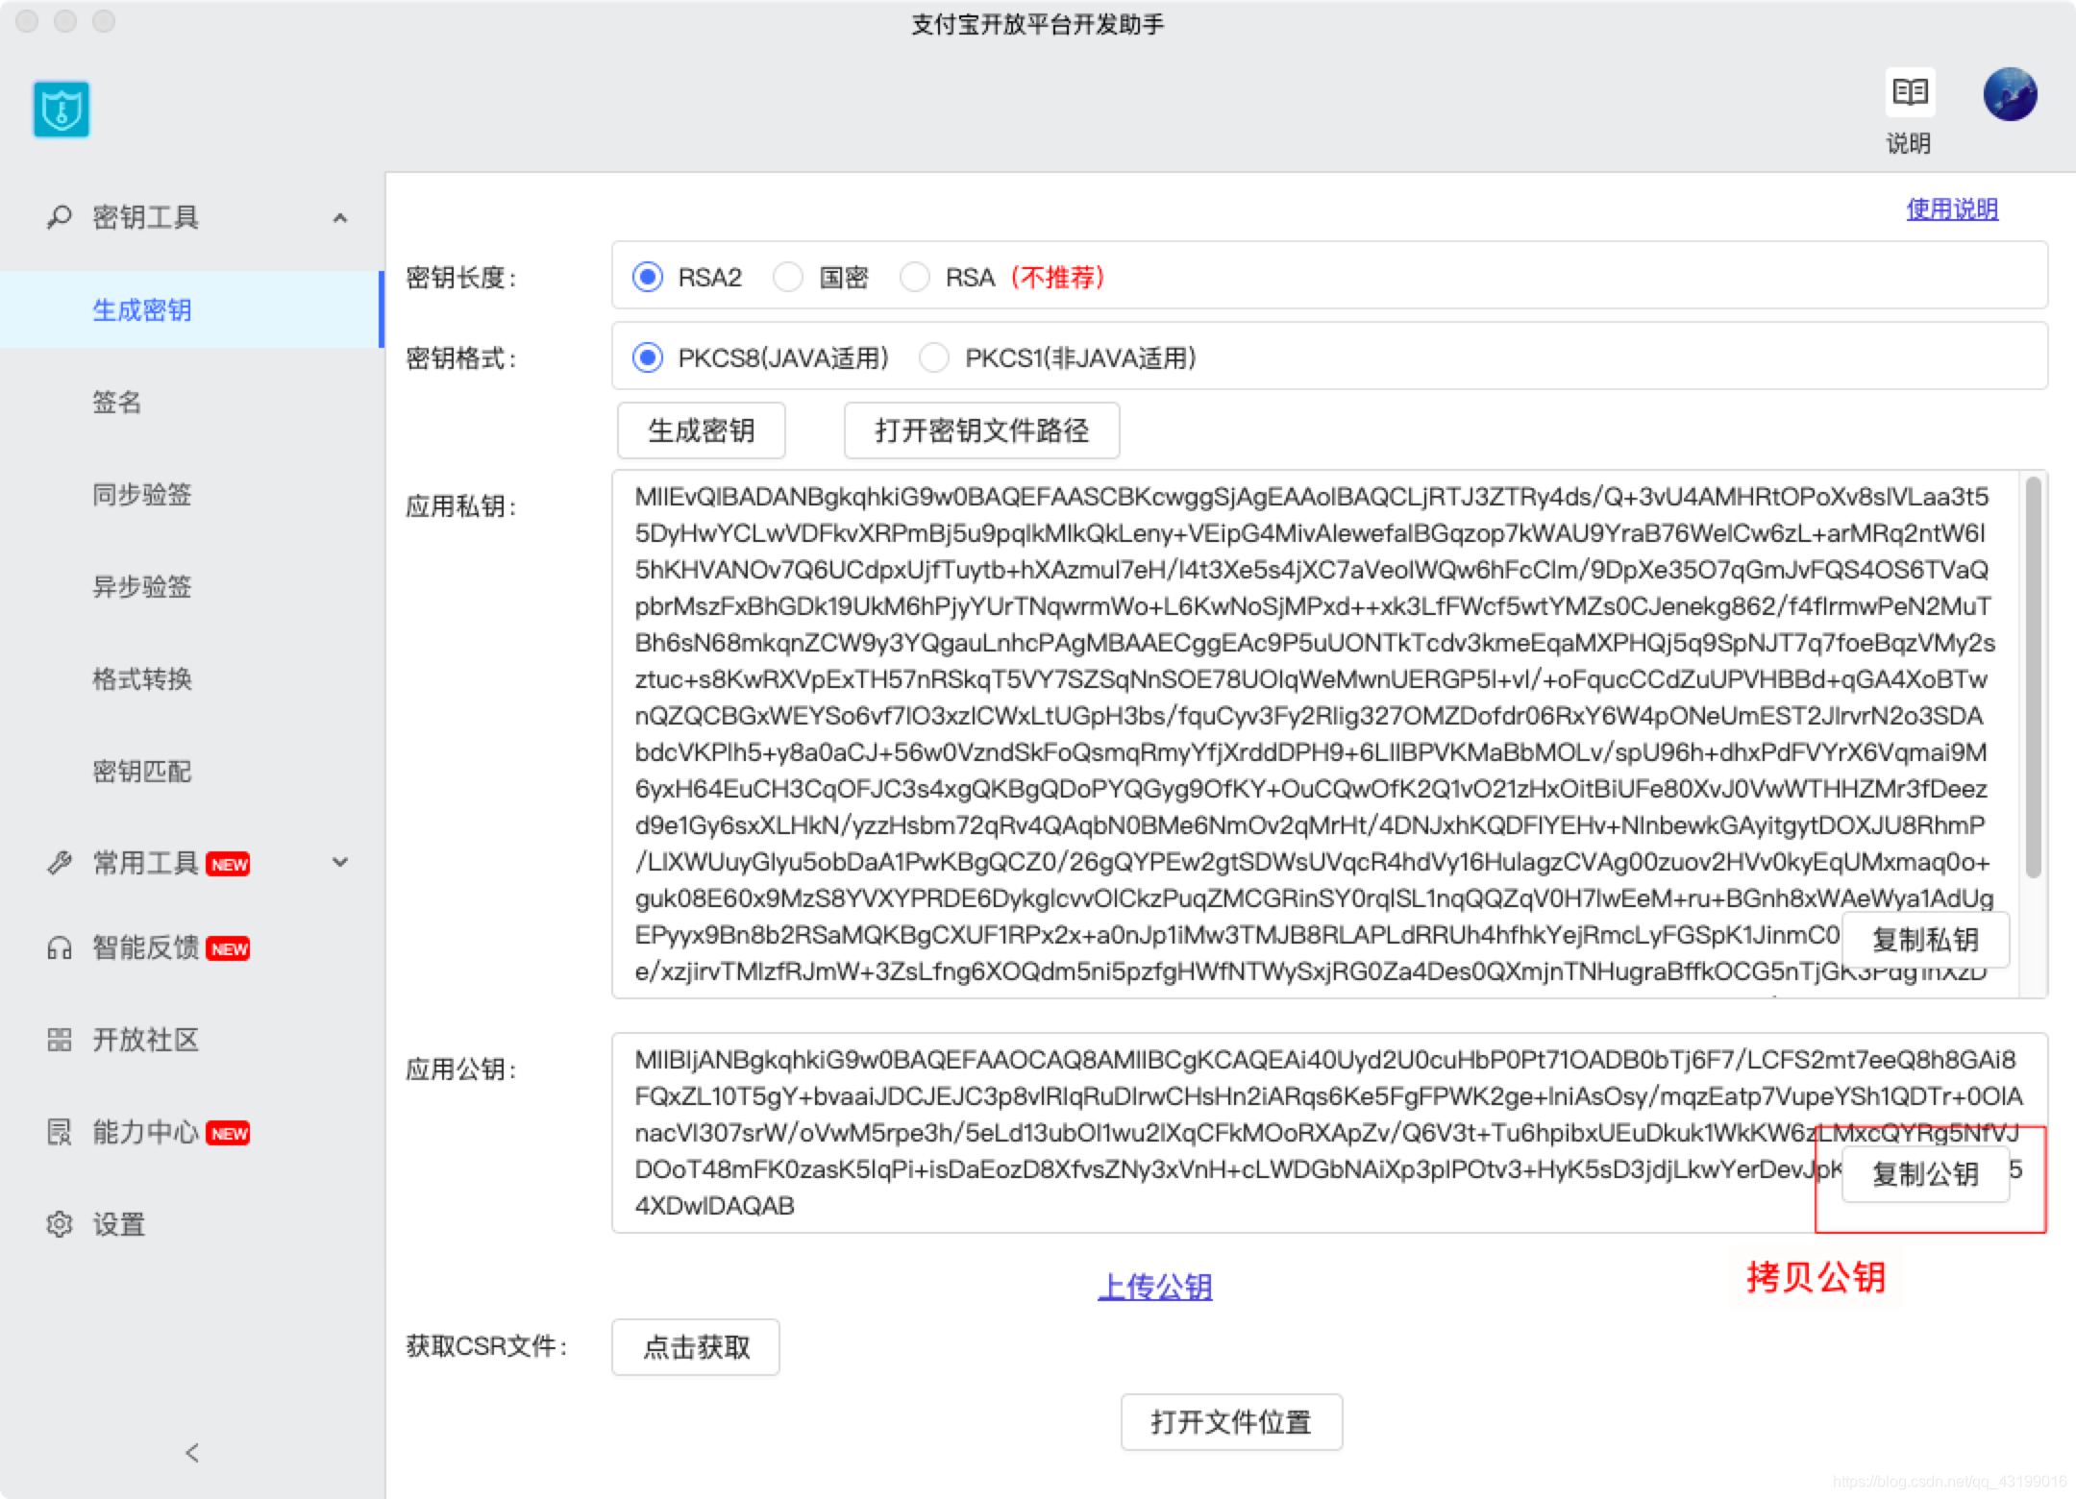This screenshot has width=2076, height=1499.
Task: Click the 打开密钥文件路径 button
Action: (x=982, y=430)
